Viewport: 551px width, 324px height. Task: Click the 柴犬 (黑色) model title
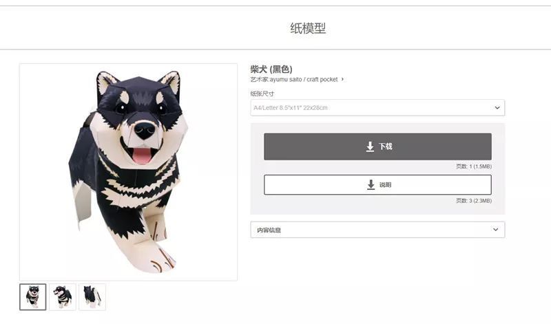pyautogui.click(x=271, y=69)
